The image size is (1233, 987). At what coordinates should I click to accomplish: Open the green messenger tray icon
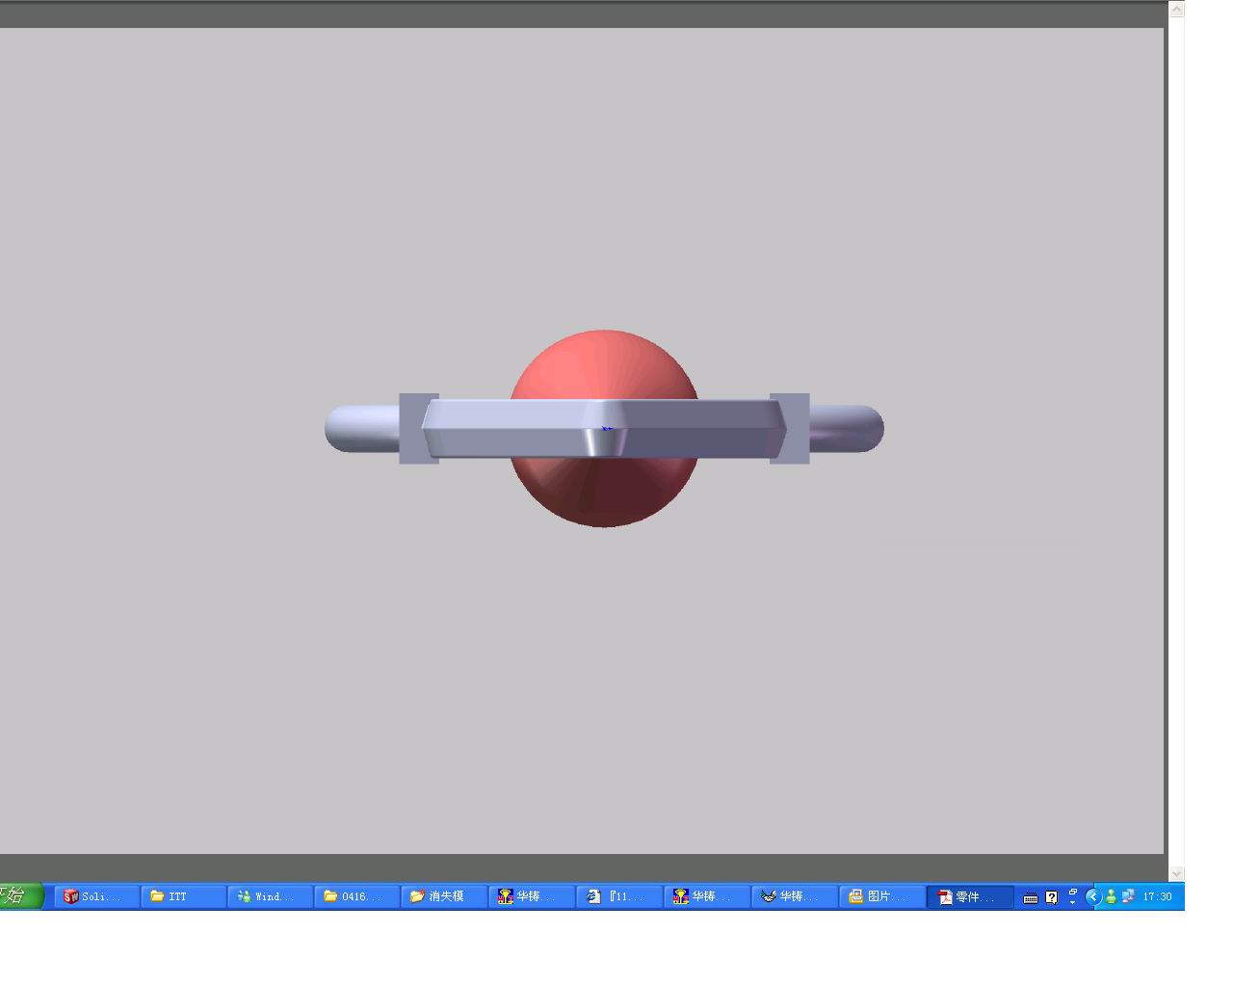point(1111,896)
